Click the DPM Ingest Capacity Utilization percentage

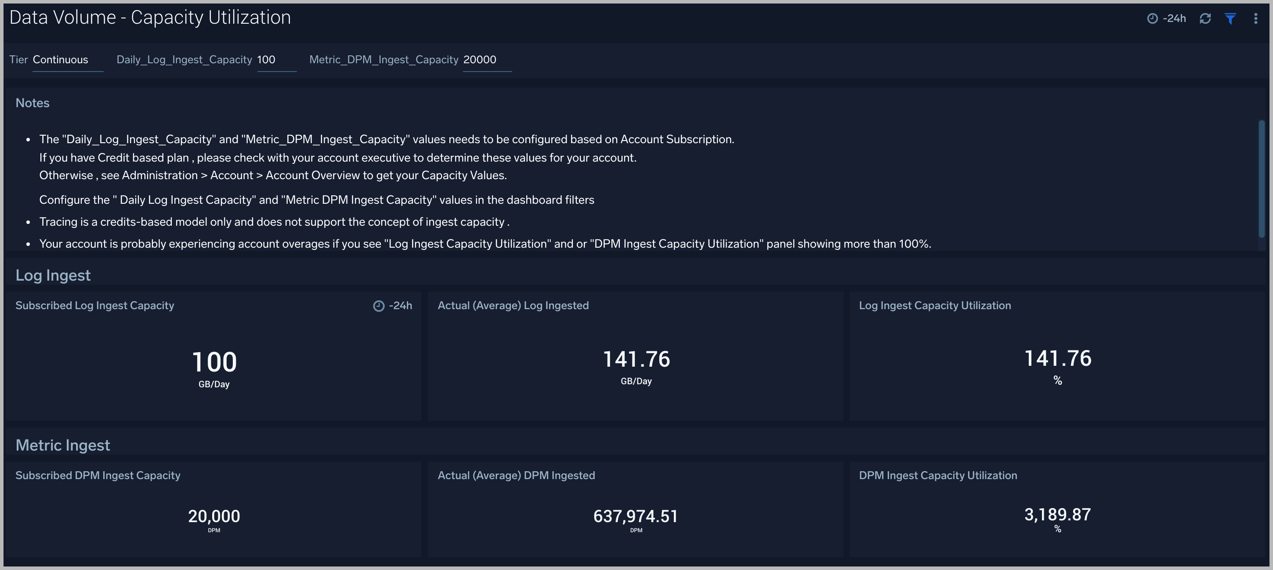pos(1058,514)
